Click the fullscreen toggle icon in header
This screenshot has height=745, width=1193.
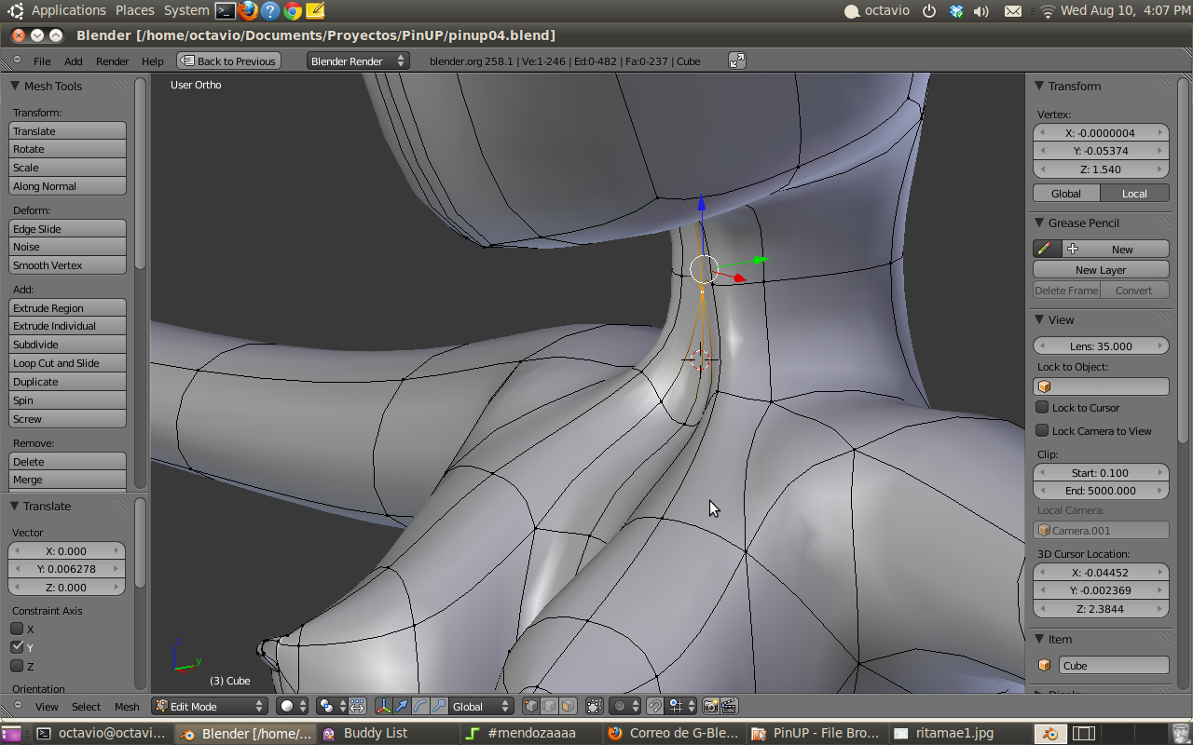click(x=736, y=61)
